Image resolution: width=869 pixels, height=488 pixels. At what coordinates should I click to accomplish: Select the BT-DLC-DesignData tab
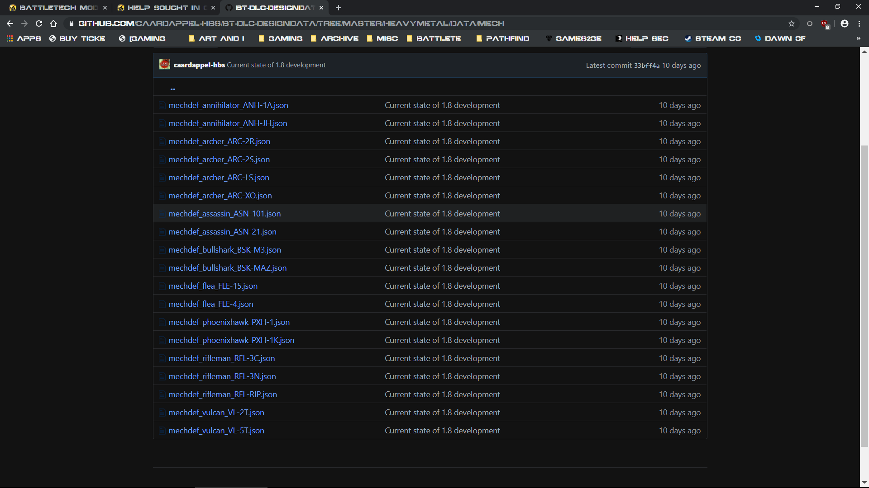(x=274, y=8)
